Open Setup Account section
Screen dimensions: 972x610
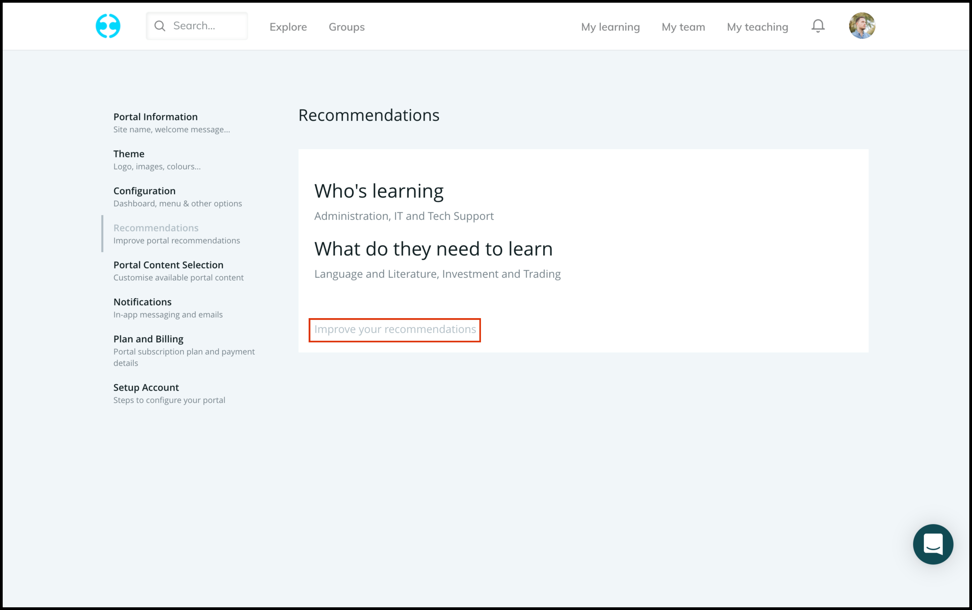[146, 388]
